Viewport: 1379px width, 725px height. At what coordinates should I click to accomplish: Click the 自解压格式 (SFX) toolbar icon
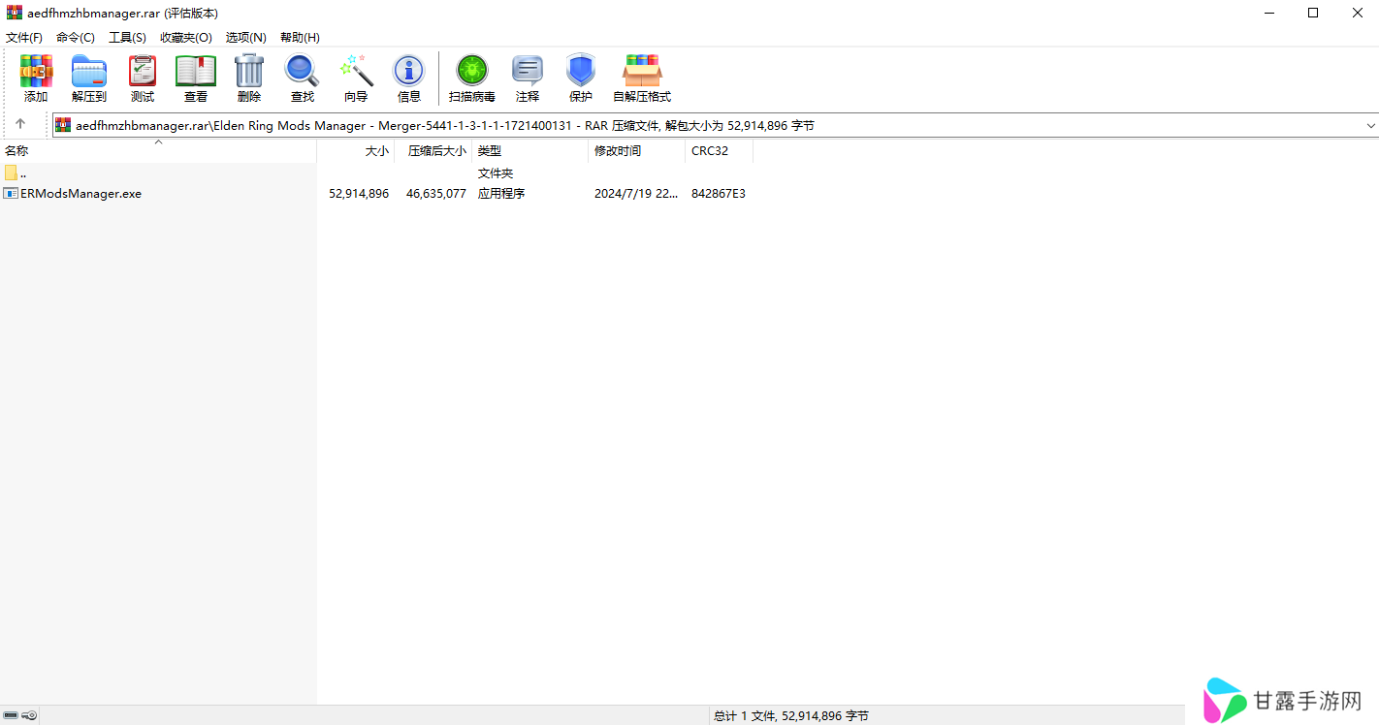(x=642, y=71)
